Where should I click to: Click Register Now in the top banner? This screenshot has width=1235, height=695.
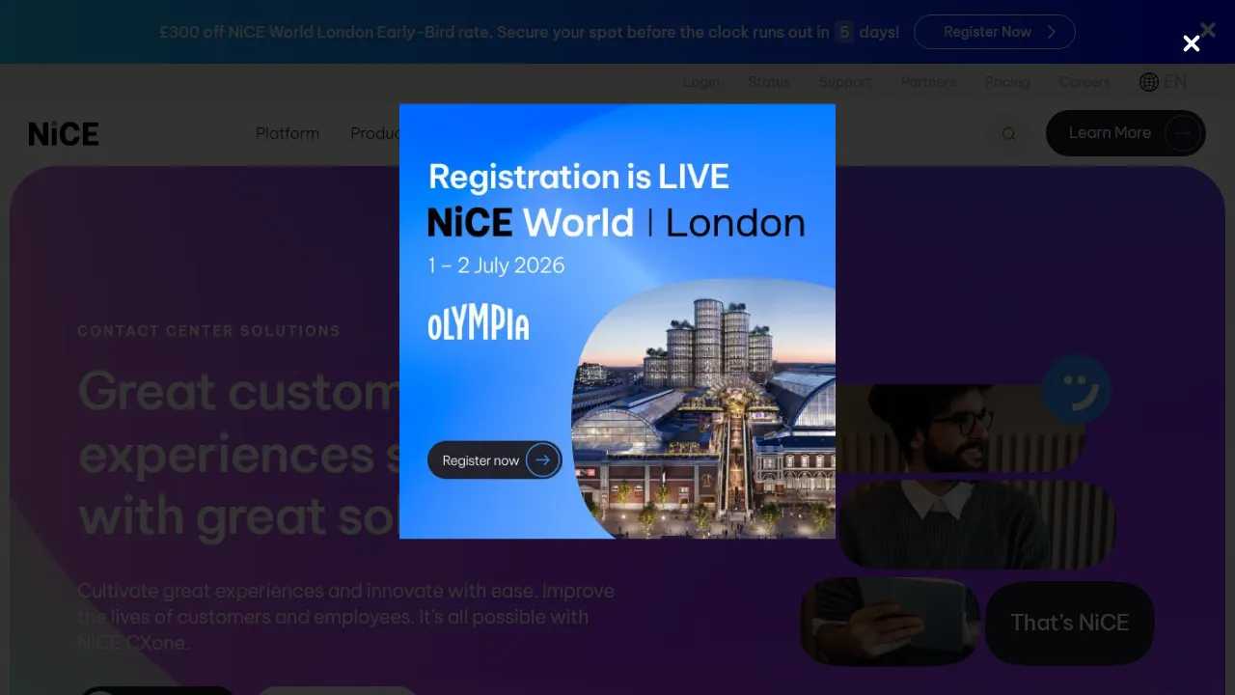pyautogui.click(x=995, y=32)
